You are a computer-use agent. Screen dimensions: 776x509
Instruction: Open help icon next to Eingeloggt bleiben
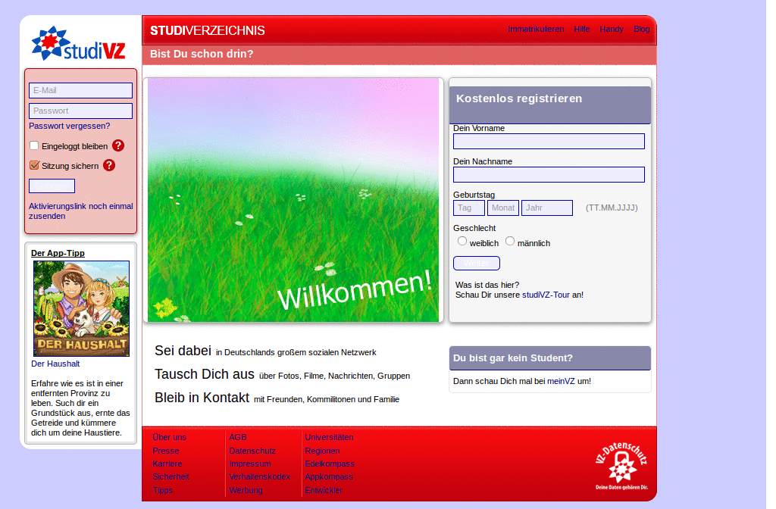click(117, 145)
